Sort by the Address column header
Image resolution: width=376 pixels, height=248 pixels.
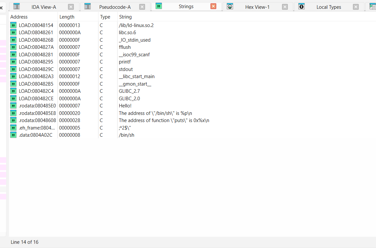(19, 17)
